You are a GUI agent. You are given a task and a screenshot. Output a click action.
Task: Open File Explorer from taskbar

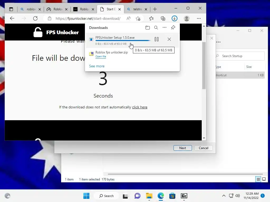click(149, 196)
